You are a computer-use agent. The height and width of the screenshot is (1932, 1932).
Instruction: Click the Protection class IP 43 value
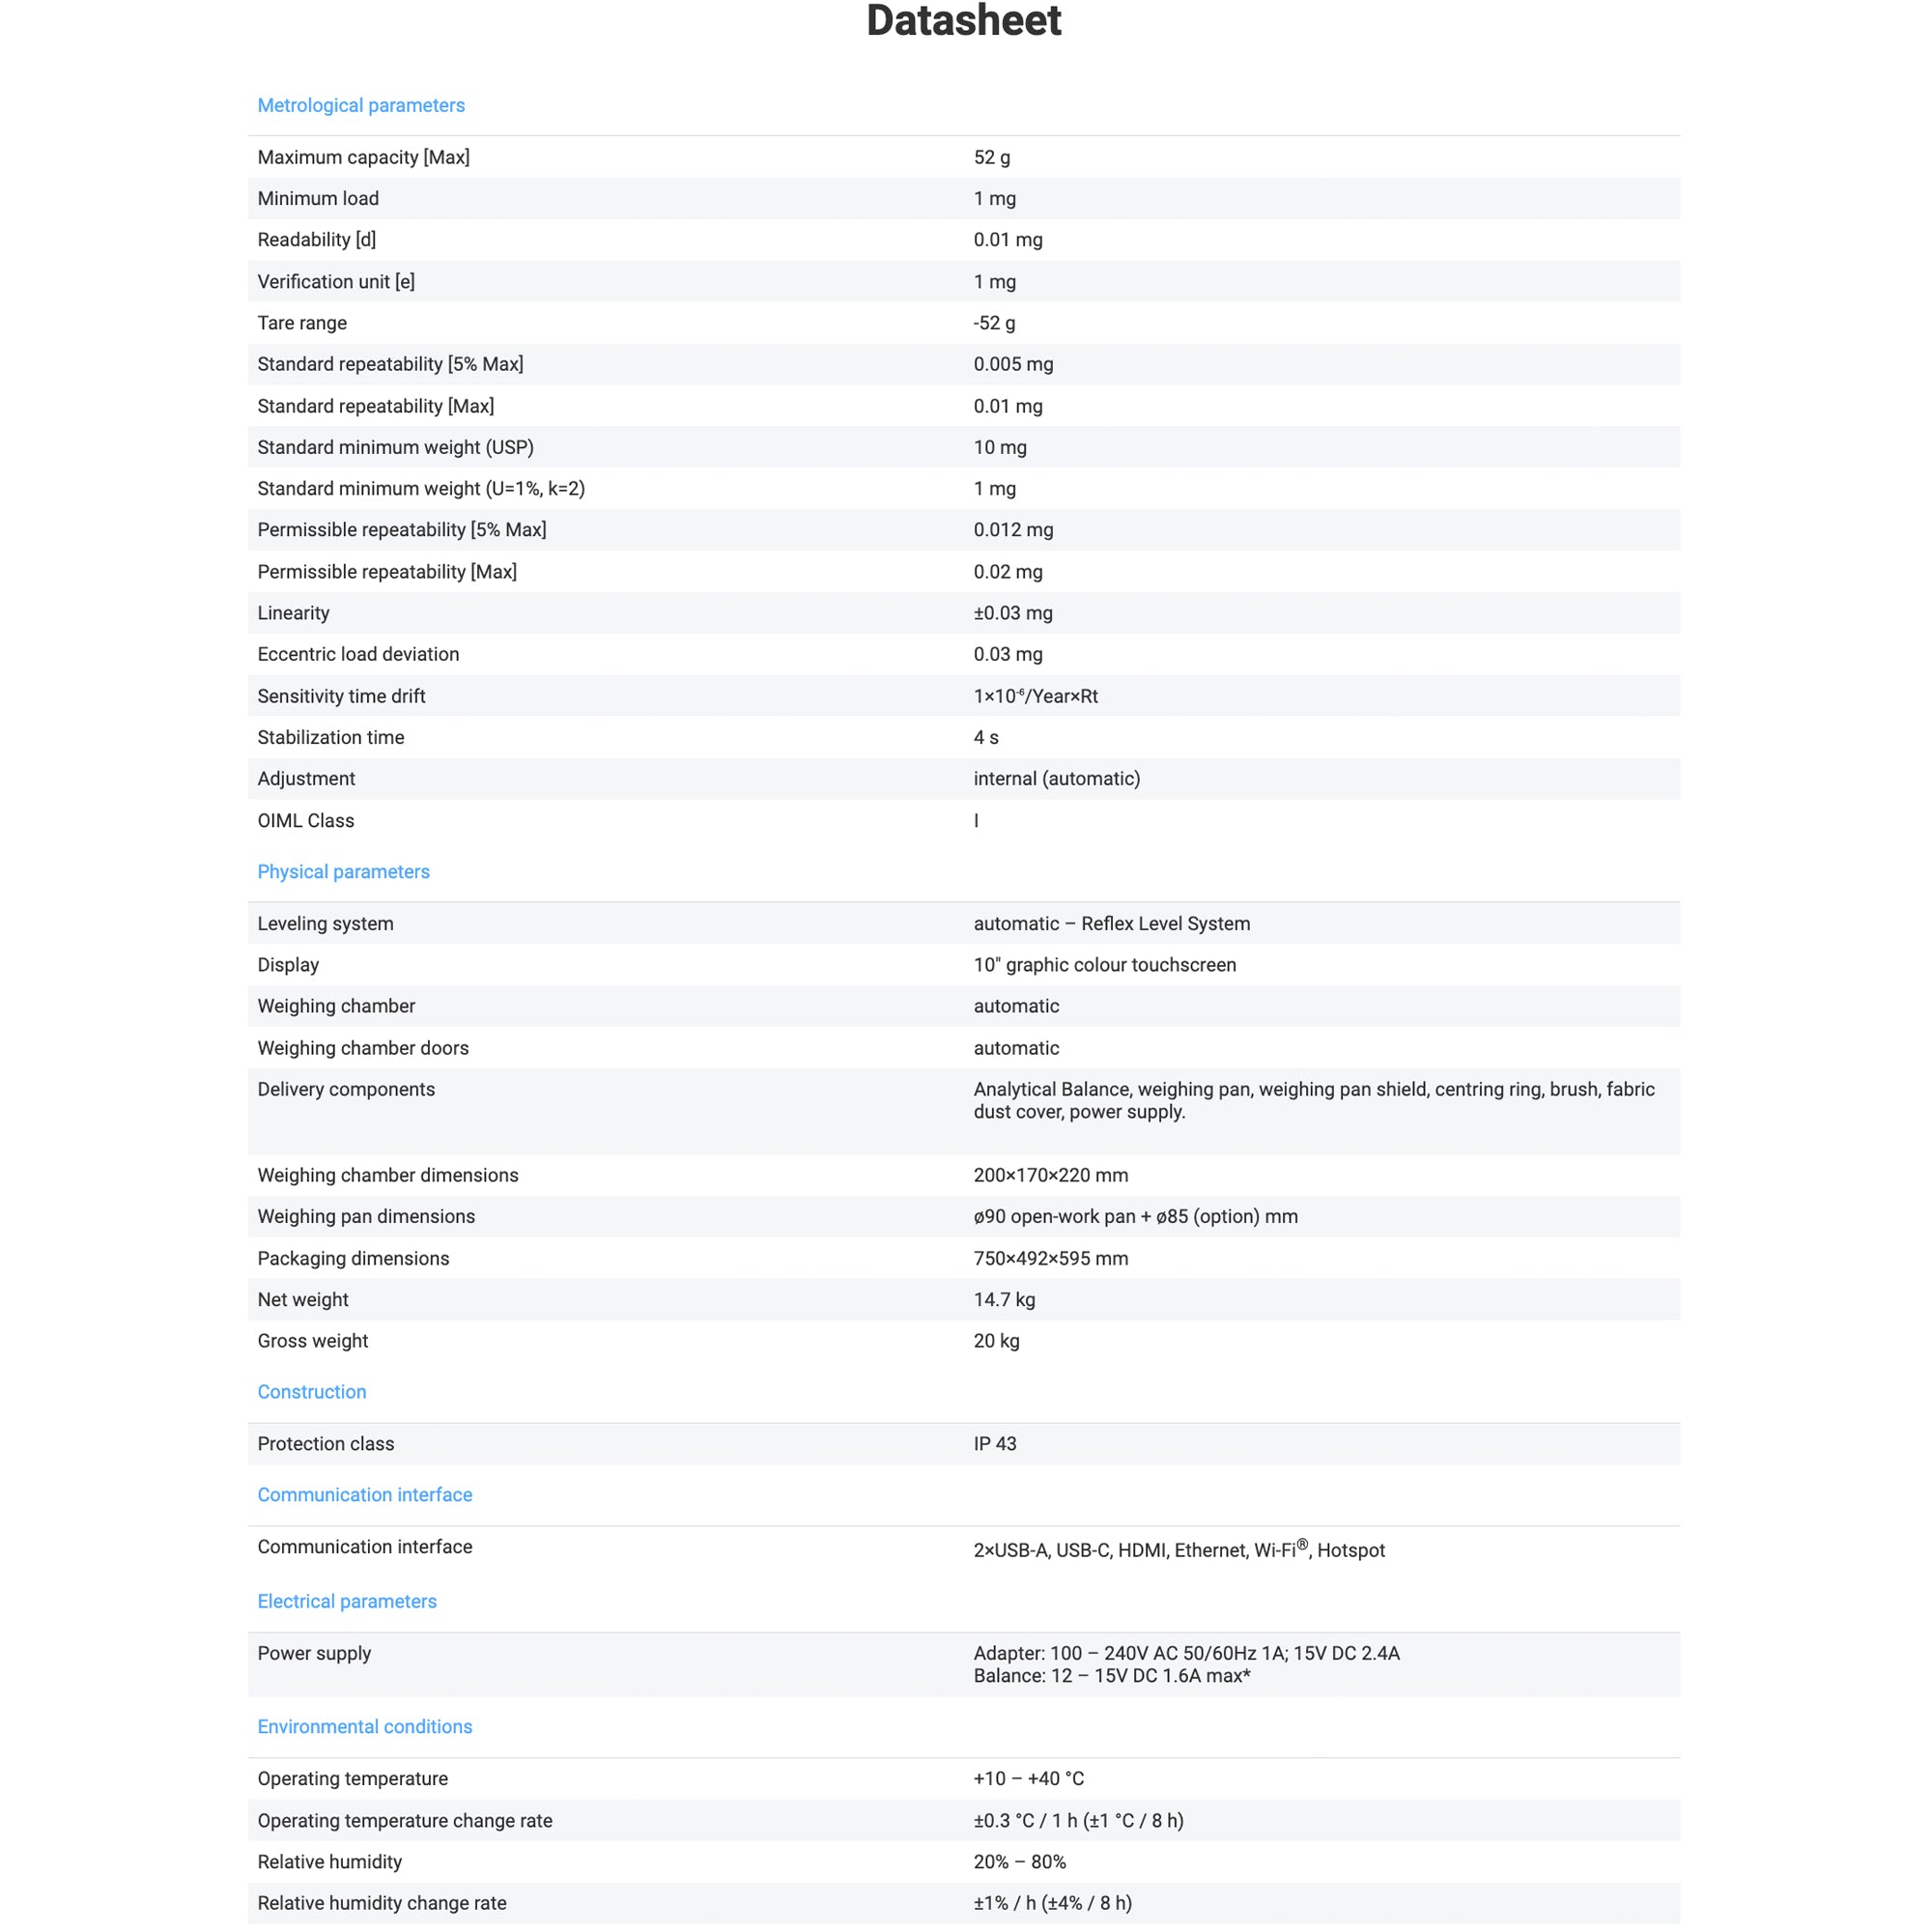(x=994, y=1443)
